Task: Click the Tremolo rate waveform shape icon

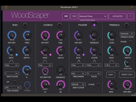Action: click(112, 61)
